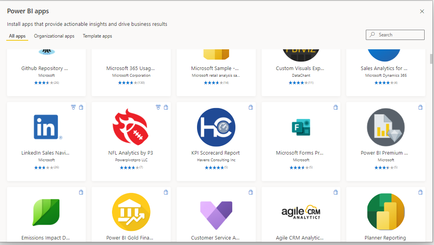Select the Planner Reporting app icon
The image size is (434, 245).
(385, 212)
